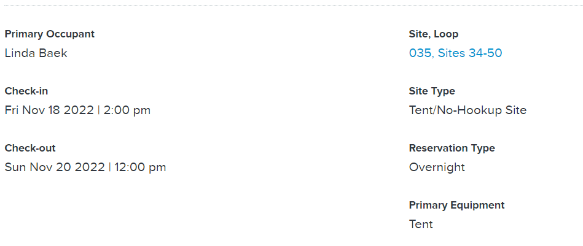Screen dimensions: 583x246
Task: Click the 12:00 pm check-out time
Action: (140, 167)
